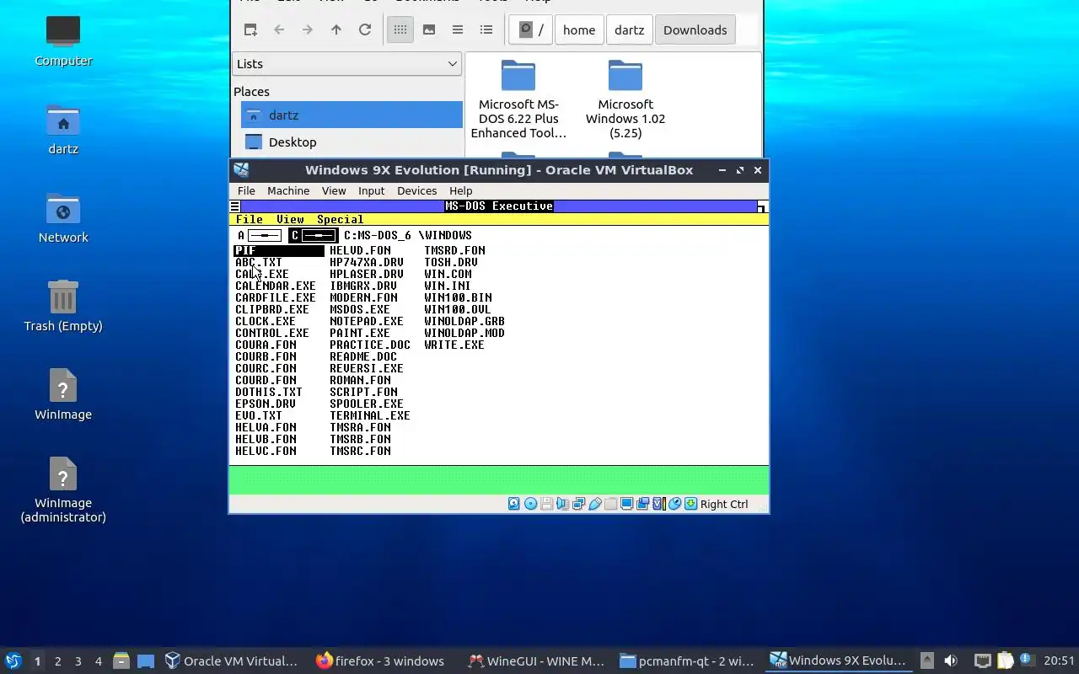This screenshot has width=1079, height=674.
Task: Select the Trash (Empty) desktop icon
Action: pos(63,306)
